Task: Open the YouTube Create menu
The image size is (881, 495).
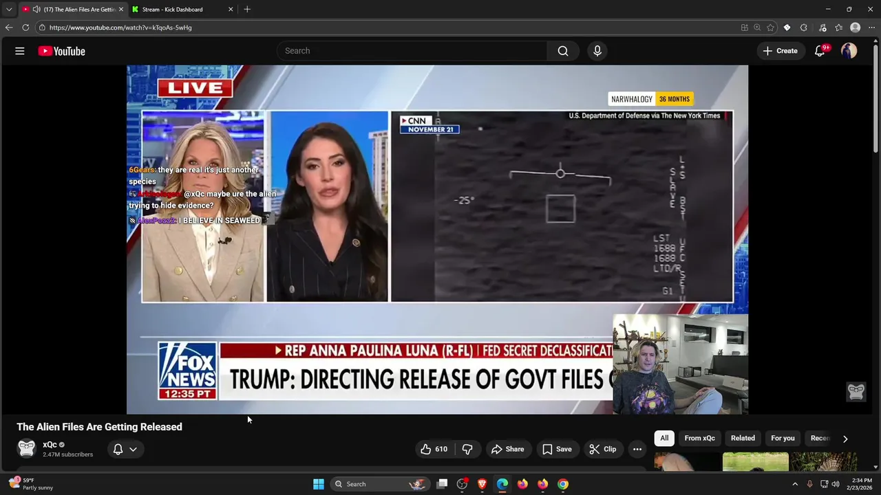Action: pyautogui.click(x=780, y=51)
